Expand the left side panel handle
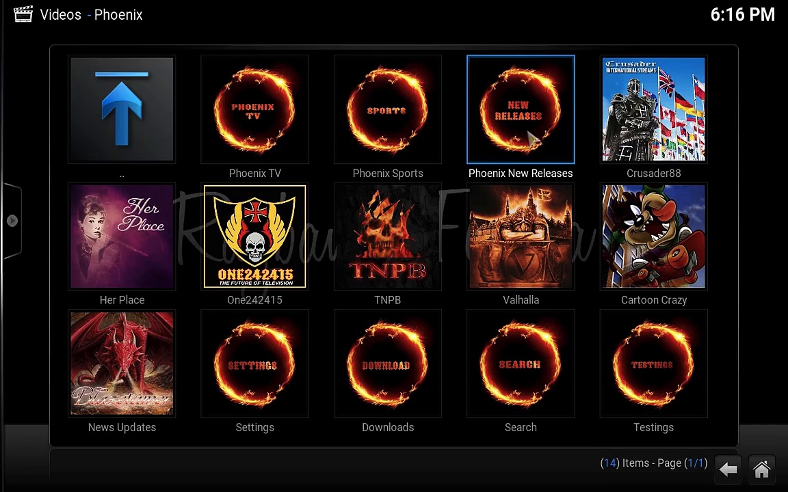The width and height of the screenshot is (788, 492). click(12, 221)
